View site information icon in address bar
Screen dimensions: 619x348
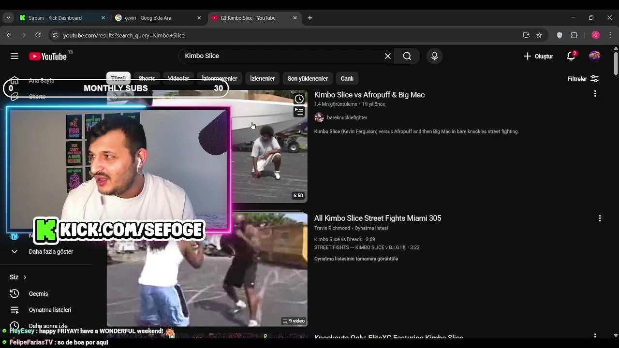[x=55, y=35]
